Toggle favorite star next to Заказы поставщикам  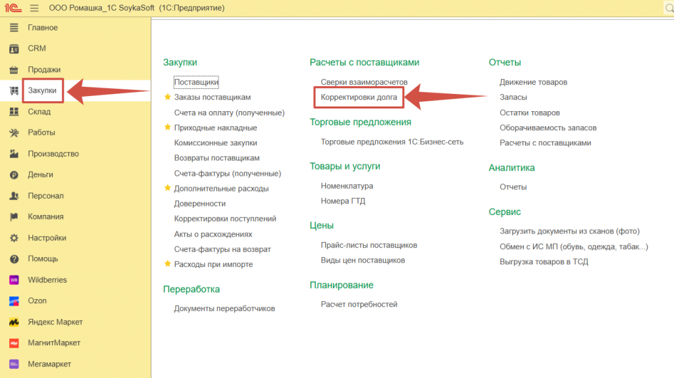coord(167,97)
